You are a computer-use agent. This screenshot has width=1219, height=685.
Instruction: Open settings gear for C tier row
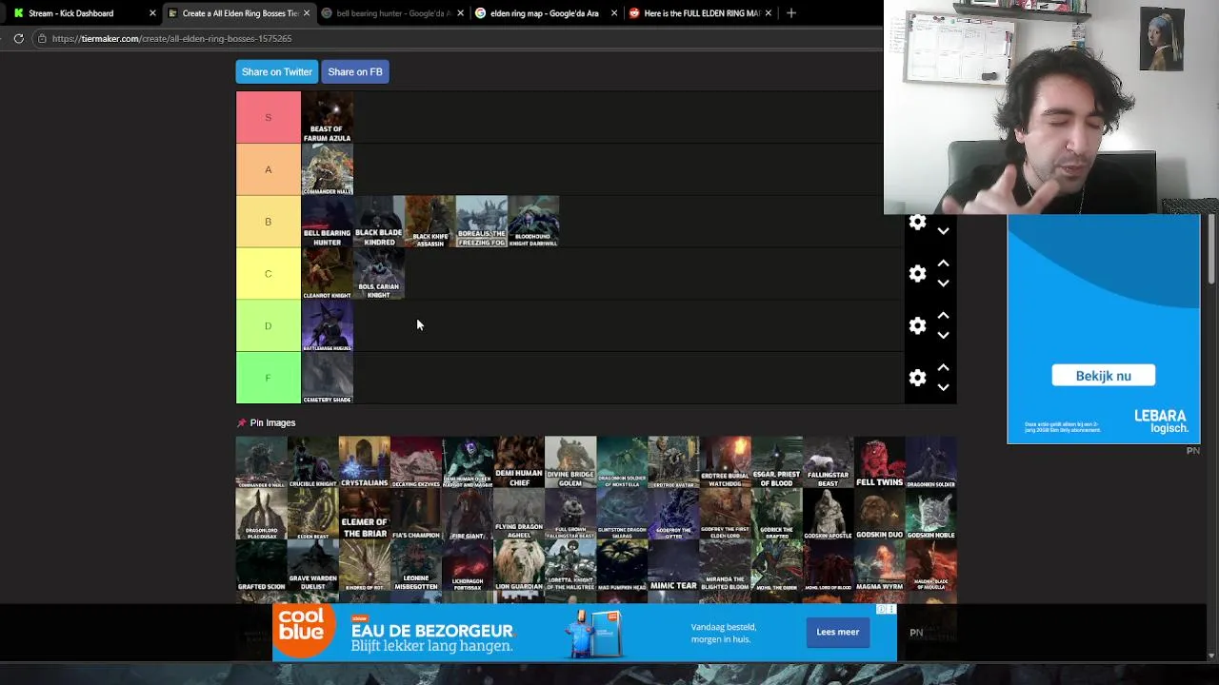(917, 274)
